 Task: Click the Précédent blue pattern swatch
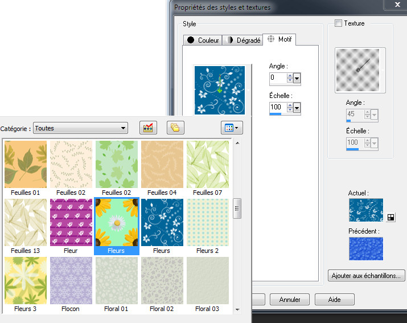tap(365, 249)
